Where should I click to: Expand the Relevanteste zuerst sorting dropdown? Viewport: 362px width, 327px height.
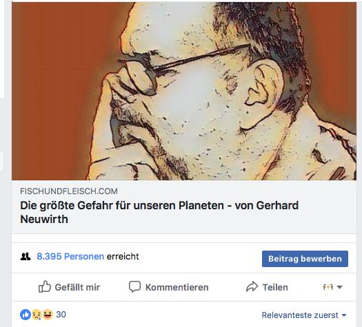click(304, 315)
